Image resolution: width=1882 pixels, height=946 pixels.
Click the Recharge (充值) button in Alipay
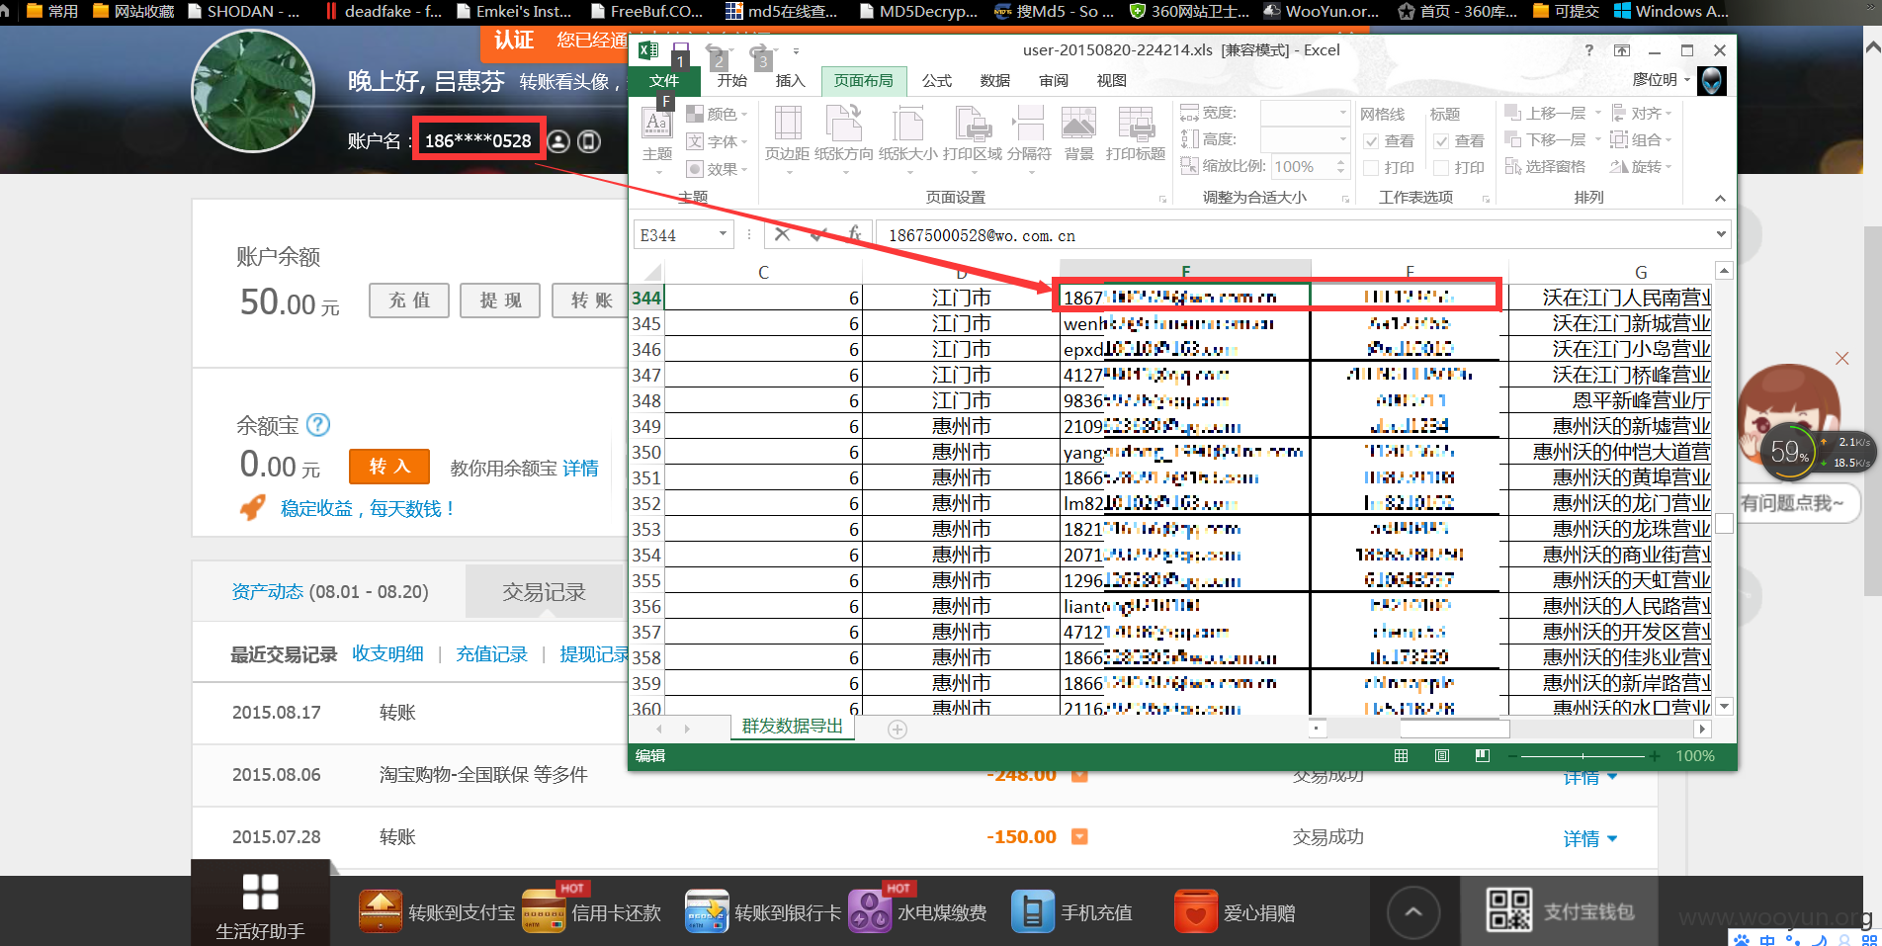[x=409, y=301]
